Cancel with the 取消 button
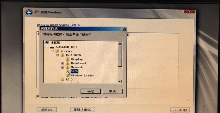Screen dimensions: 220x113 112,91
